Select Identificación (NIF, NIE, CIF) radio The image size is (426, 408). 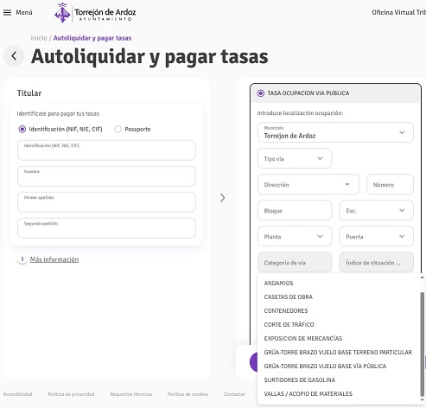[x=22, y=129]
